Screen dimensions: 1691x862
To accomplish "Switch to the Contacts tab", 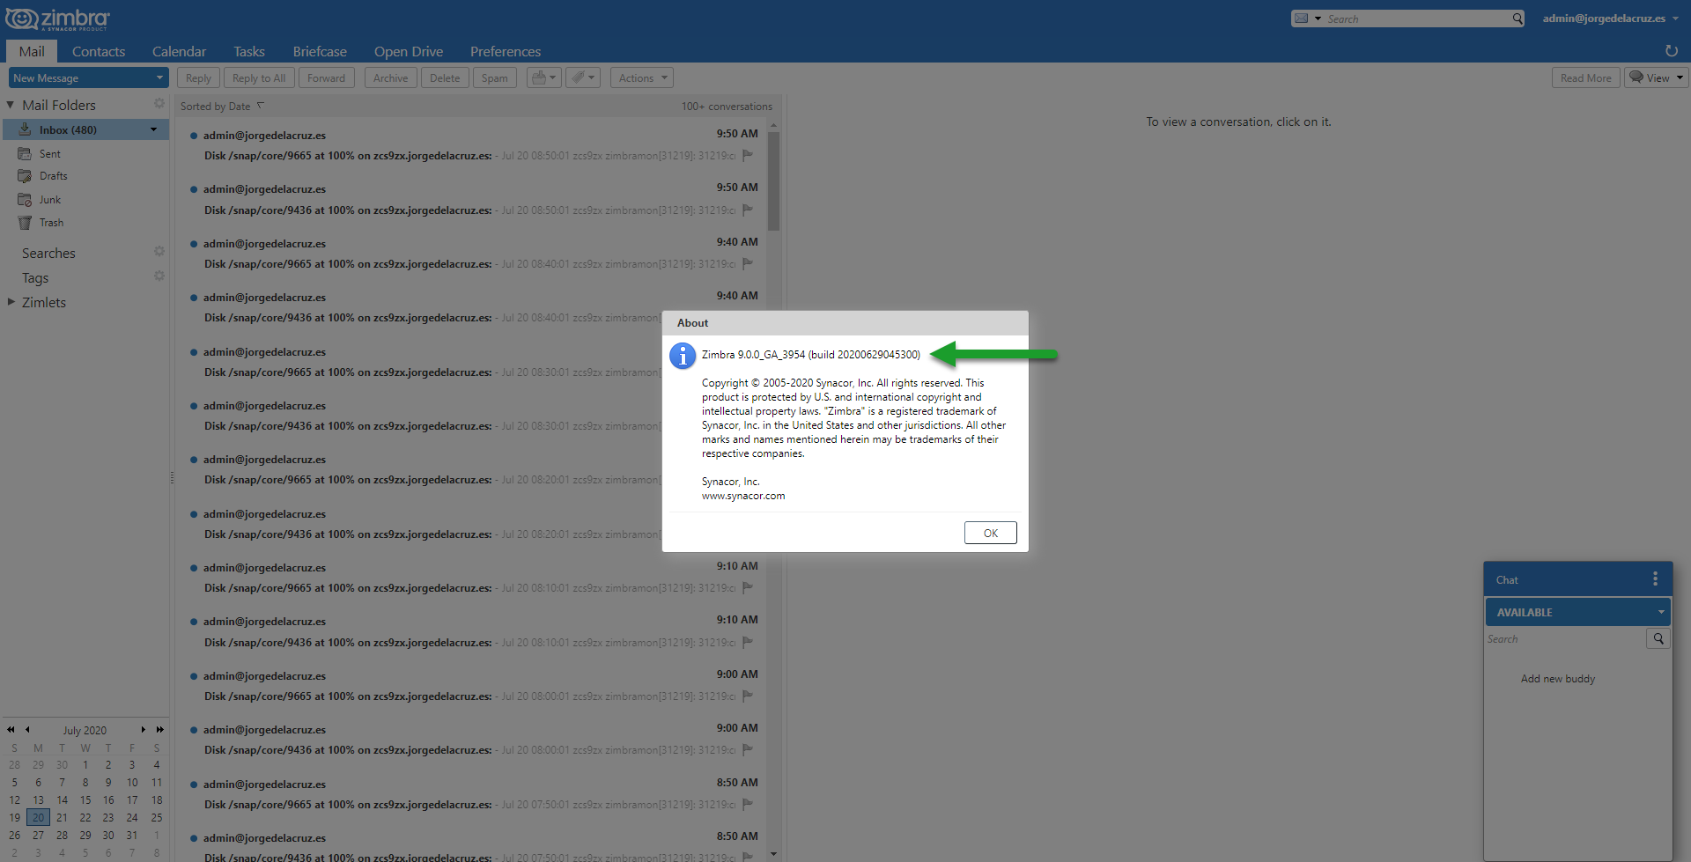I will 99,51.
